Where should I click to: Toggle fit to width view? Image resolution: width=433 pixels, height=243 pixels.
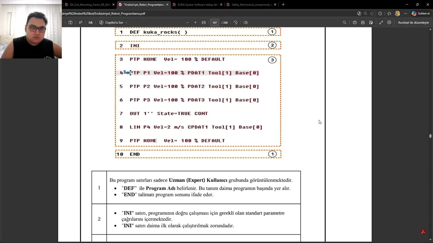[x=204, y=23]
